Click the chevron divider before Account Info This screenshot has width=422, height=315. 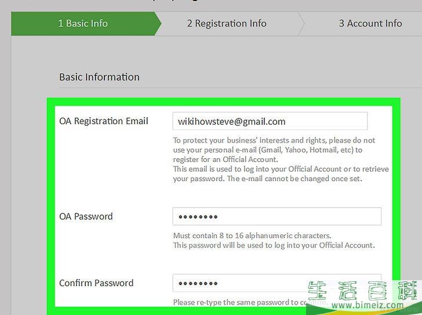[300, 24]
